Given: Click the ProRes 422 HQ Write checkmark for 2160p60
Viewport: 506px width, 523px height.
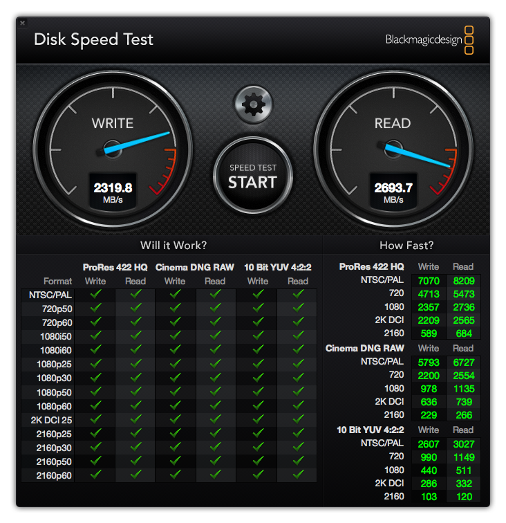Looking at the screenshot, I should coord(95,475).
